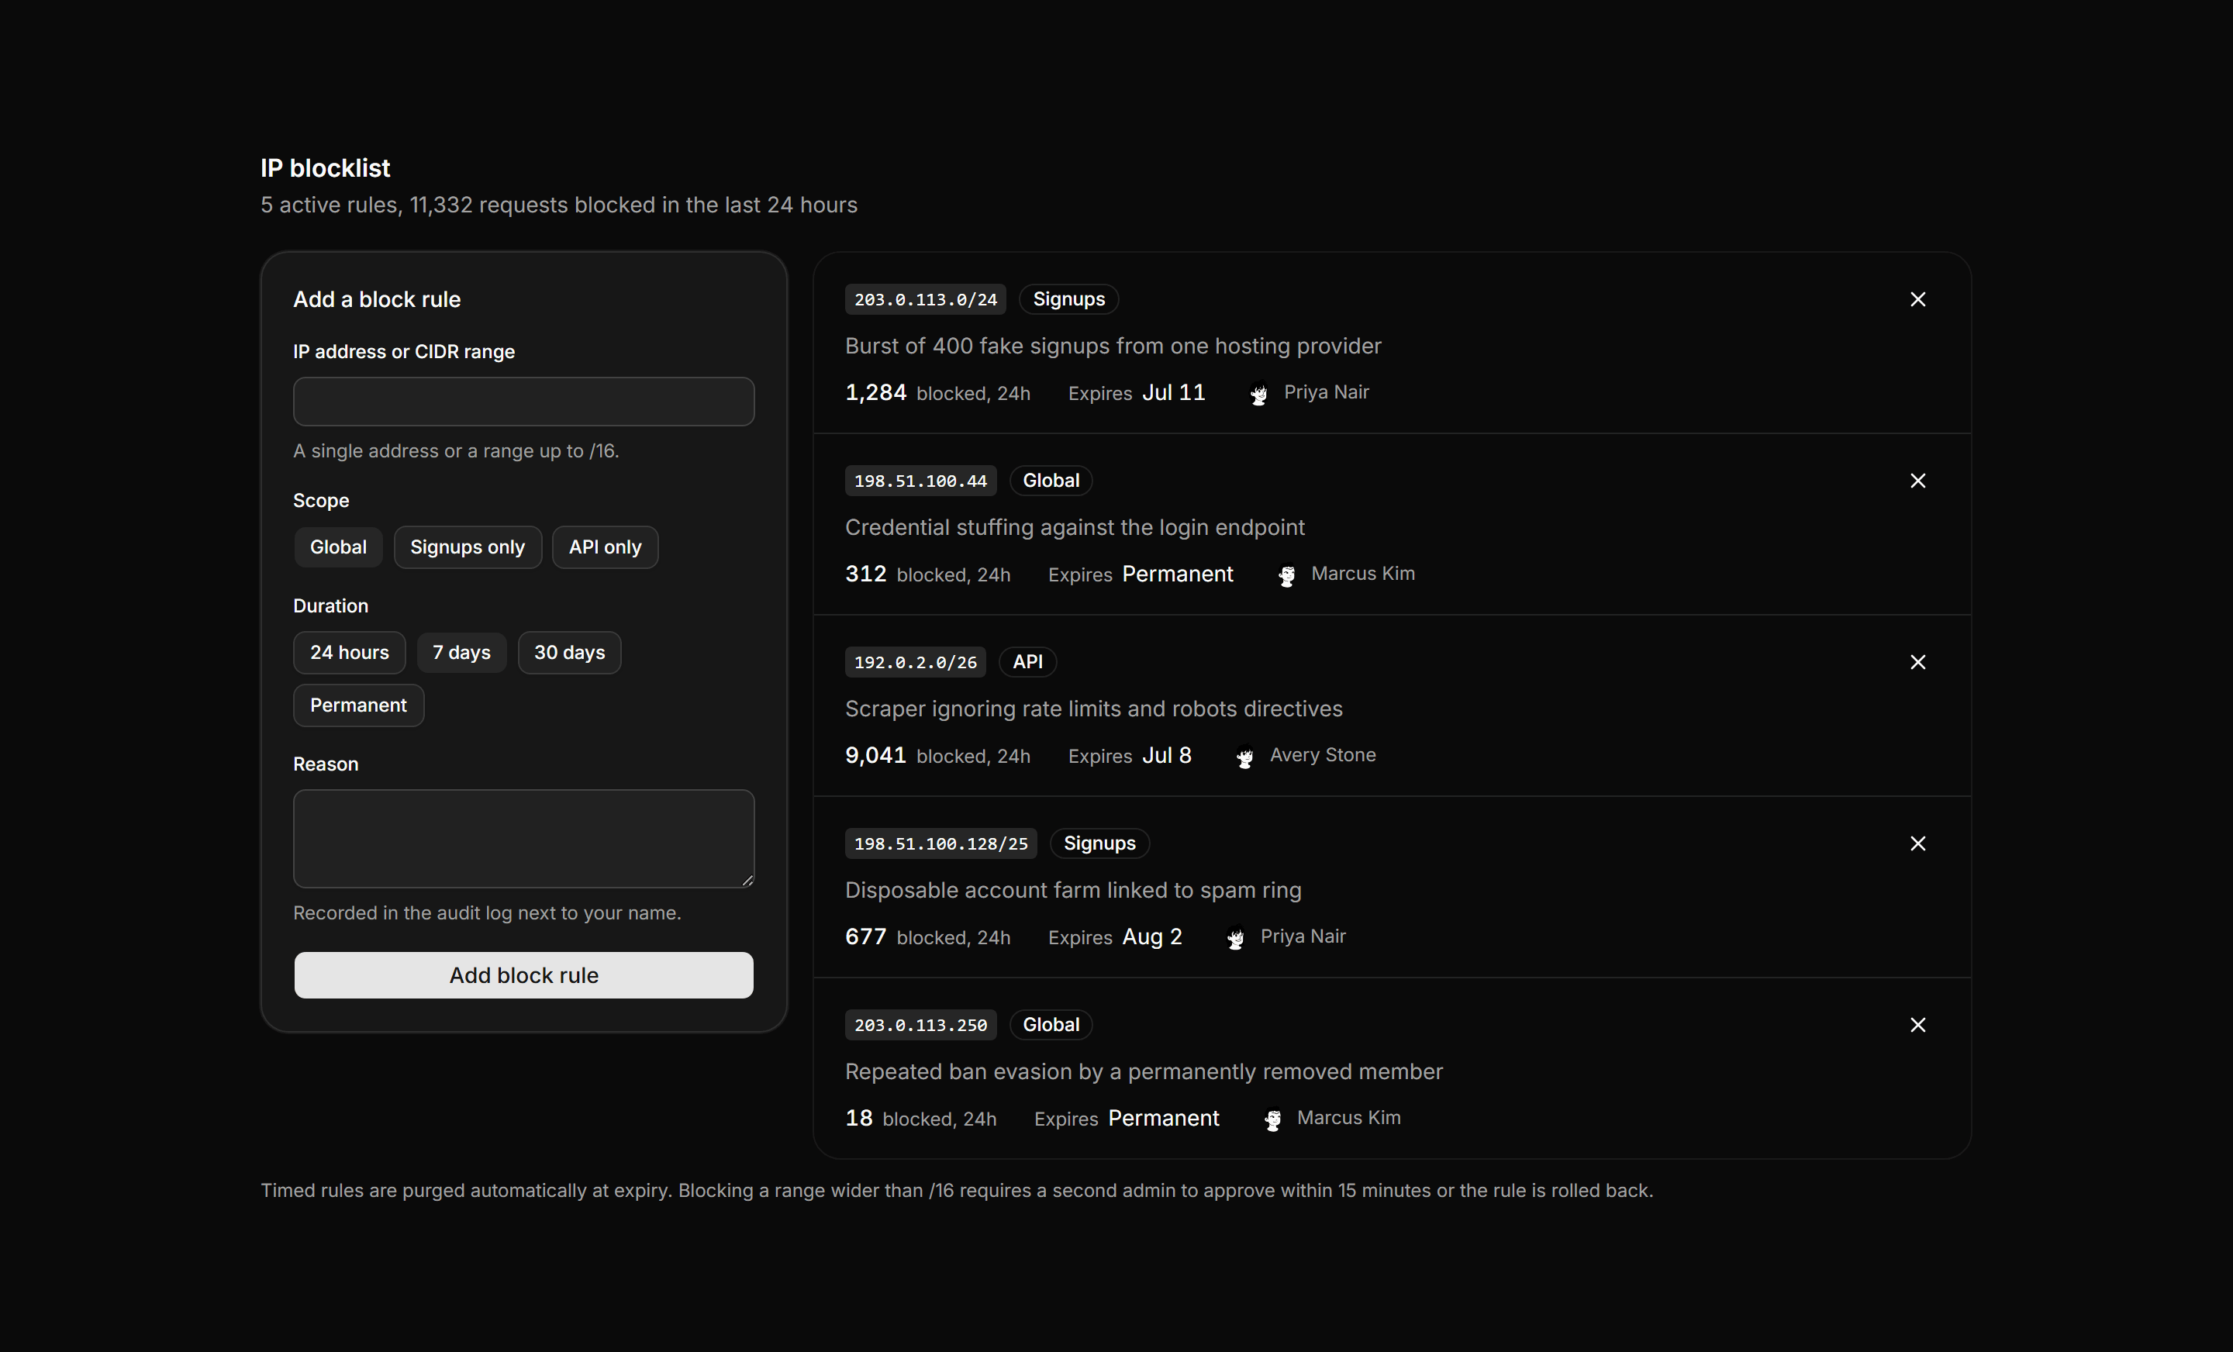This screenshot has width=2233, height=1352.
Task: Click the API scope badge
Action: point(1027,661)
